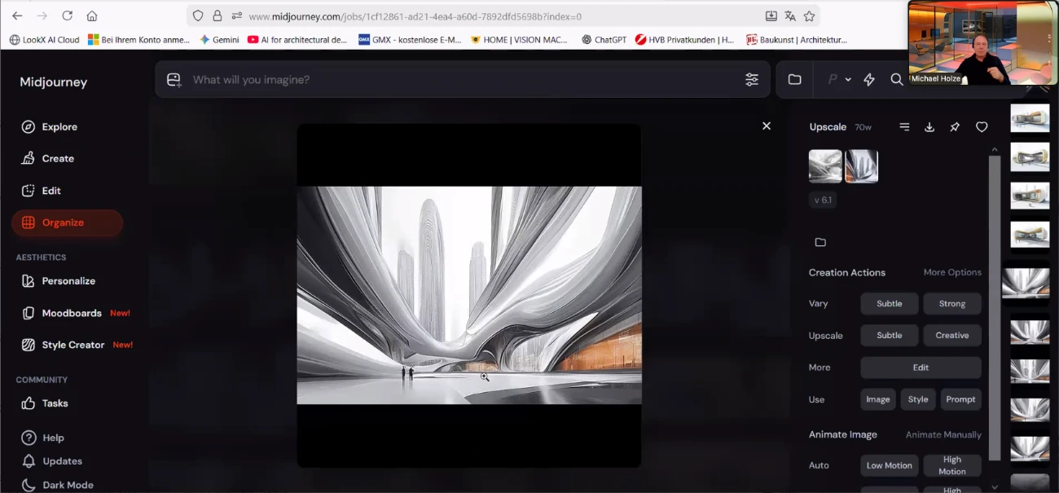This screenshot has width=1059, height=493.
Task: Click the folder icon below v 6.1
Action: tap(820, 242)
